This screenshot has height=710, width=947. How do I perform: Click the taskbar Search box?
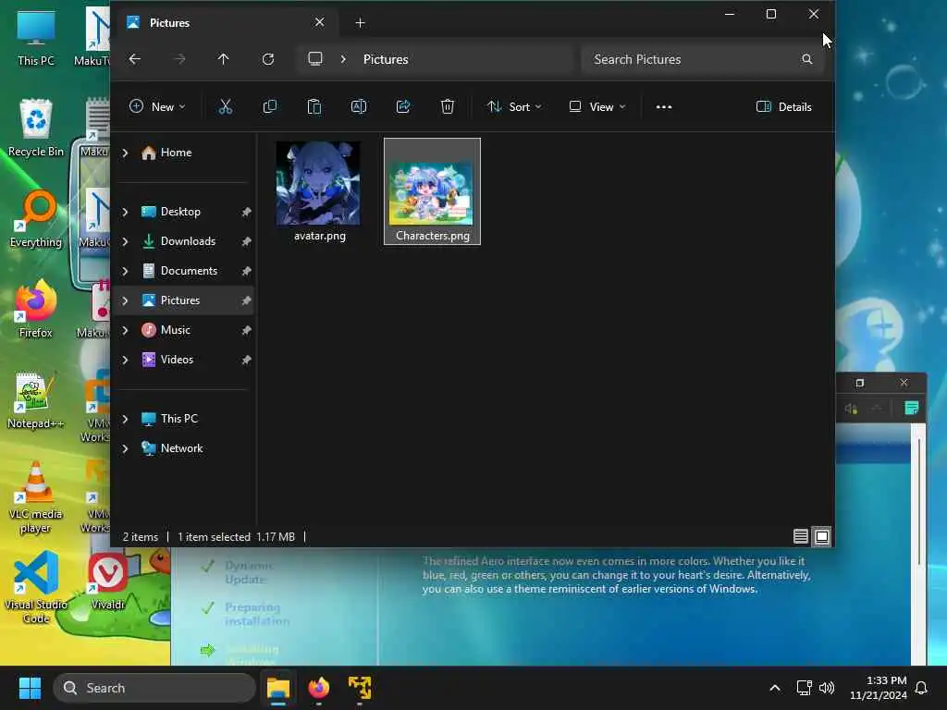point(154,688)
